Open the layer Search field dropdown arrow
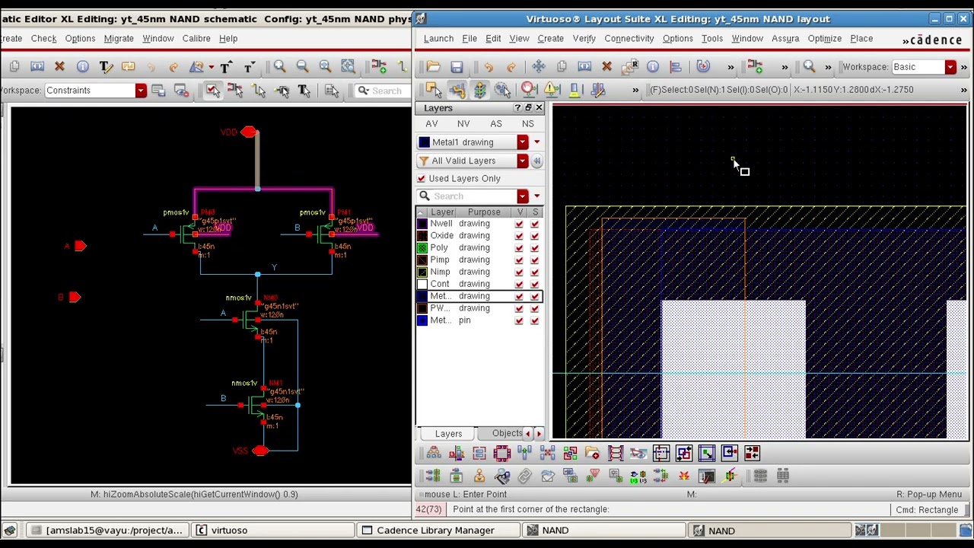Image resolution: width=974 pixels, height=548 pixels. (522, 196)
